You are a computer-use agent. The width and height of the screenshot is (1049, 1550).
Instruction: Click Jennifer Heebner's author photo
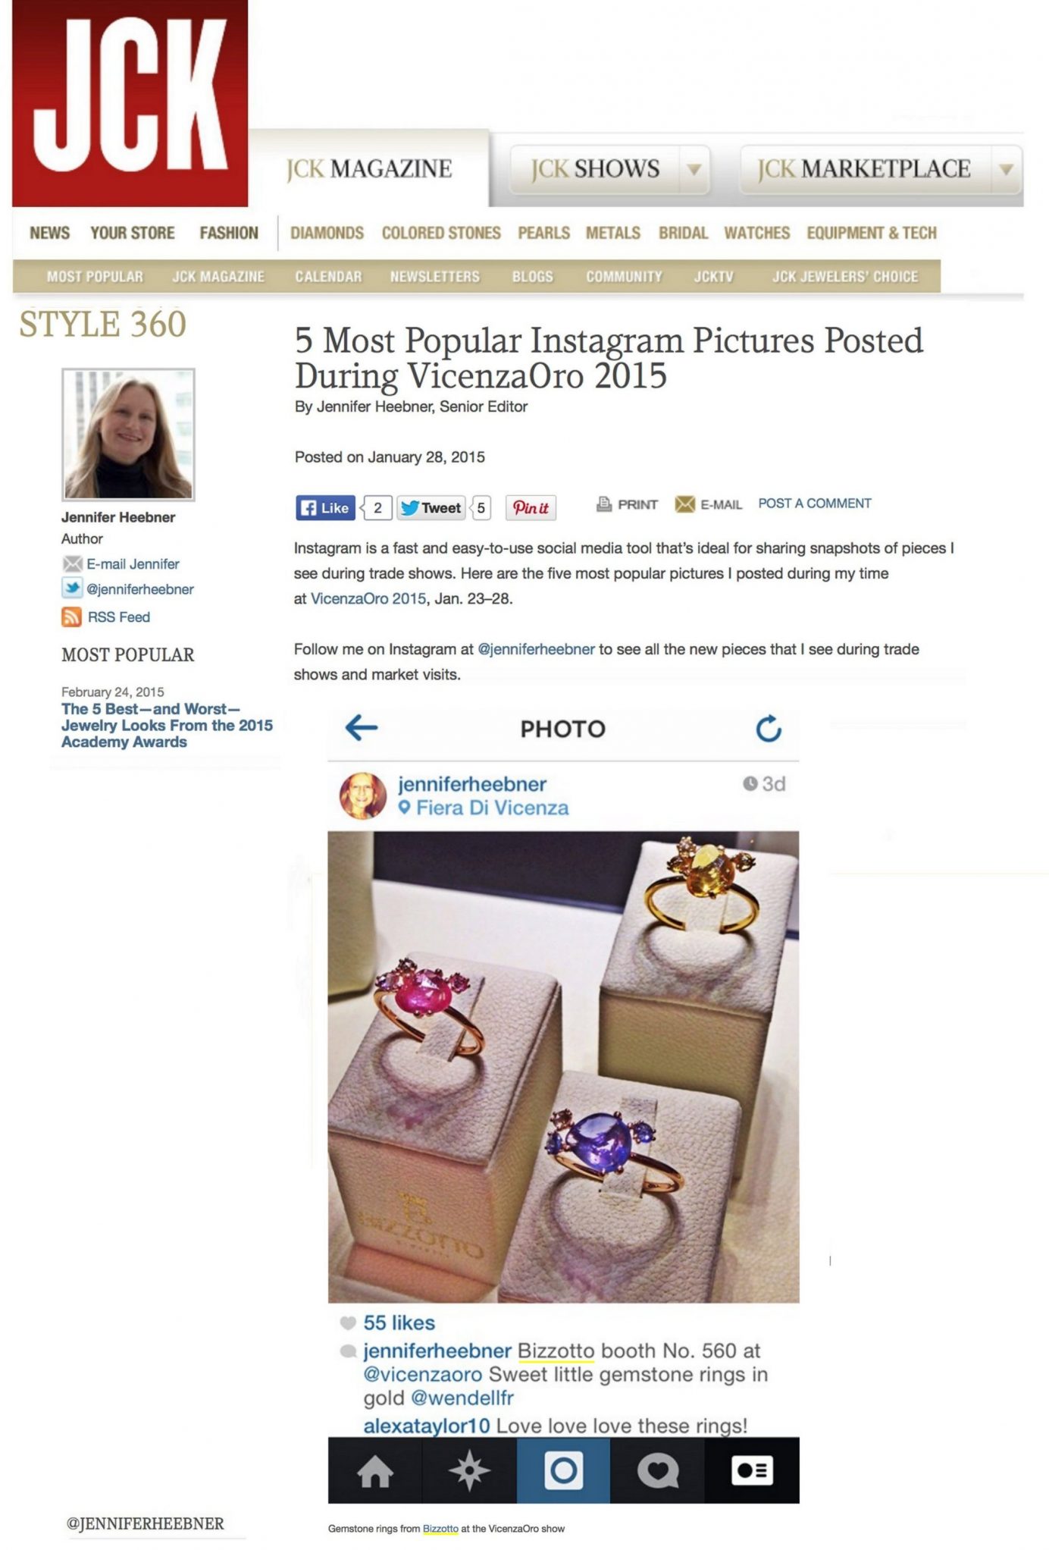128,435
